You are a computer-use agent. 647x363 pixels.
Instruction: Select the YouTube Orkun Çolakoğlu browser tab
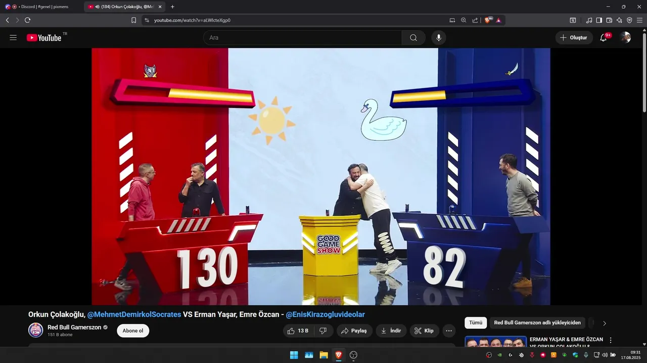(124, 7)
